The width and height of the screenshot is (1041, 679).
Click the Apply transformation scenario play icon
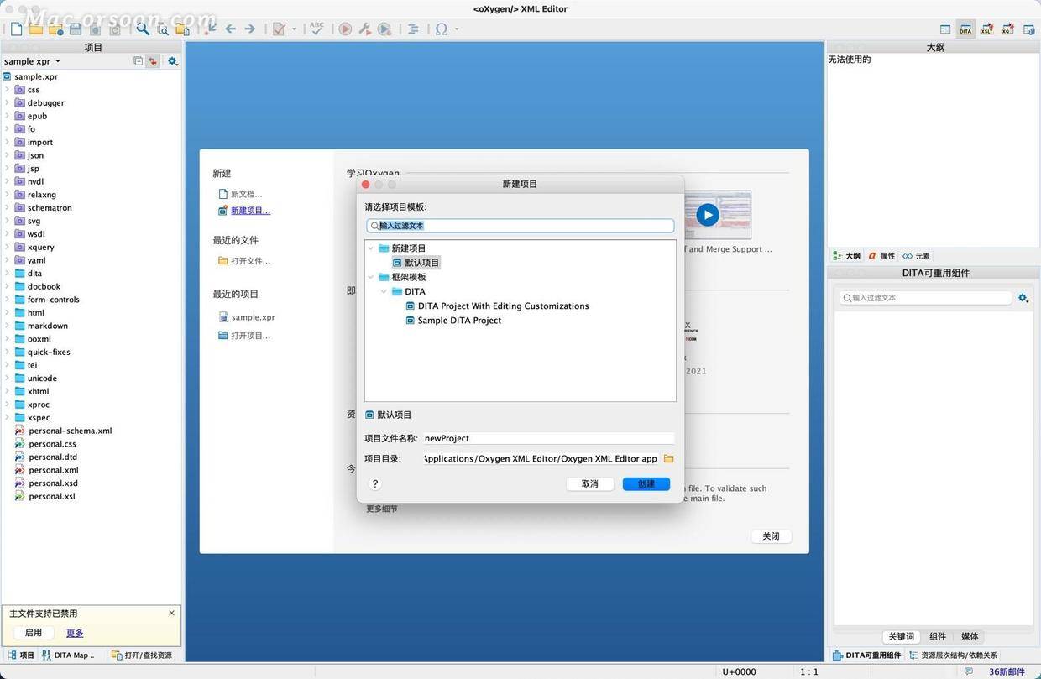[x=345, y=29]
